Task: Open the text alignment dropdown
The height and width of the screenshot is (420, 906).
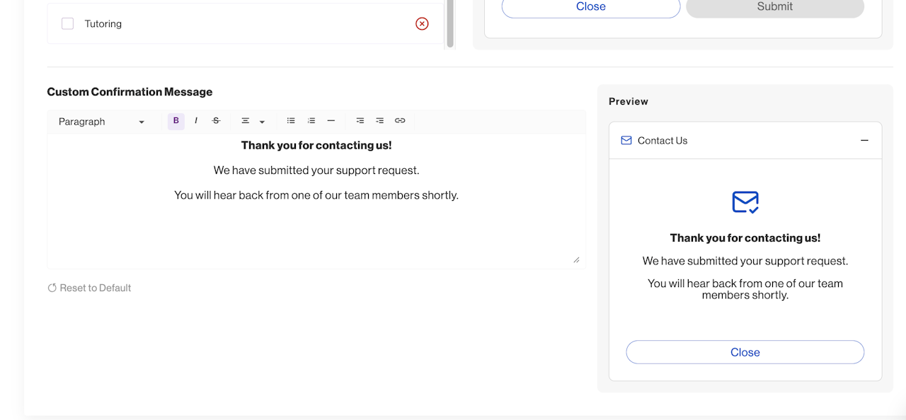Action: coord(253,122)
